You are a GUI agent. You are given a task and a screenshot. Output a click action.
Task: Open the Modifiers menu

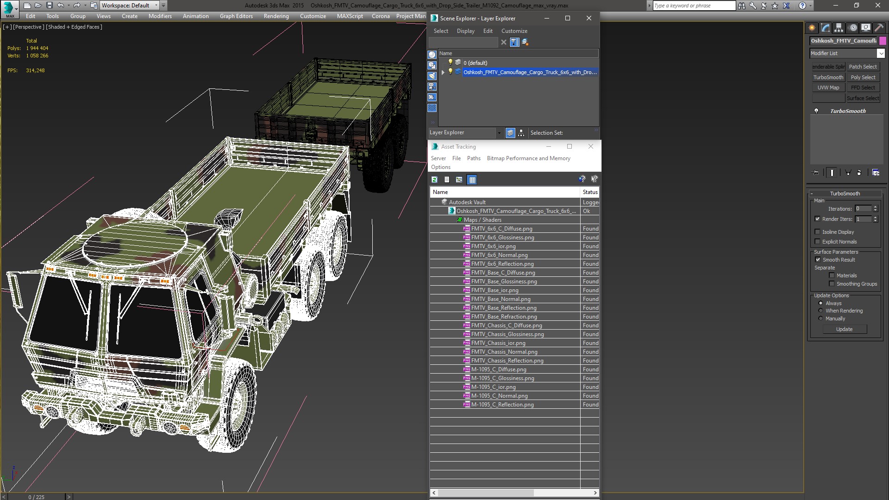(x=160, y=16)
